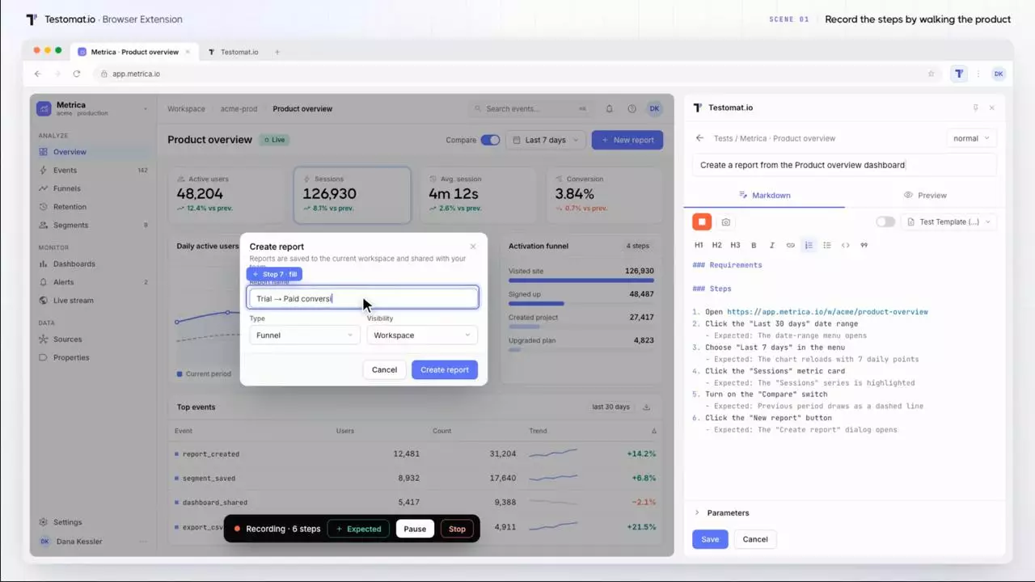Viewport: 1035px width, 582px height.
Task: Open notifications bell in Metrica header
Action: (x=609, y=108)
